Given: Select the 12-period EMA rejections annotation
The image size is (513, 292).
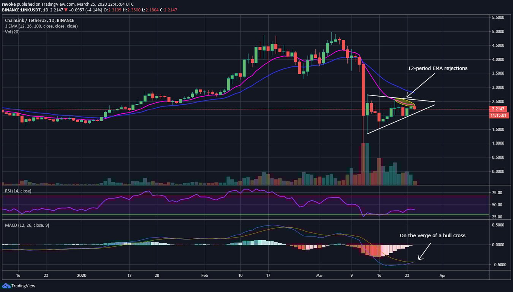Looking at the screenshot, I should coord(437,68).
